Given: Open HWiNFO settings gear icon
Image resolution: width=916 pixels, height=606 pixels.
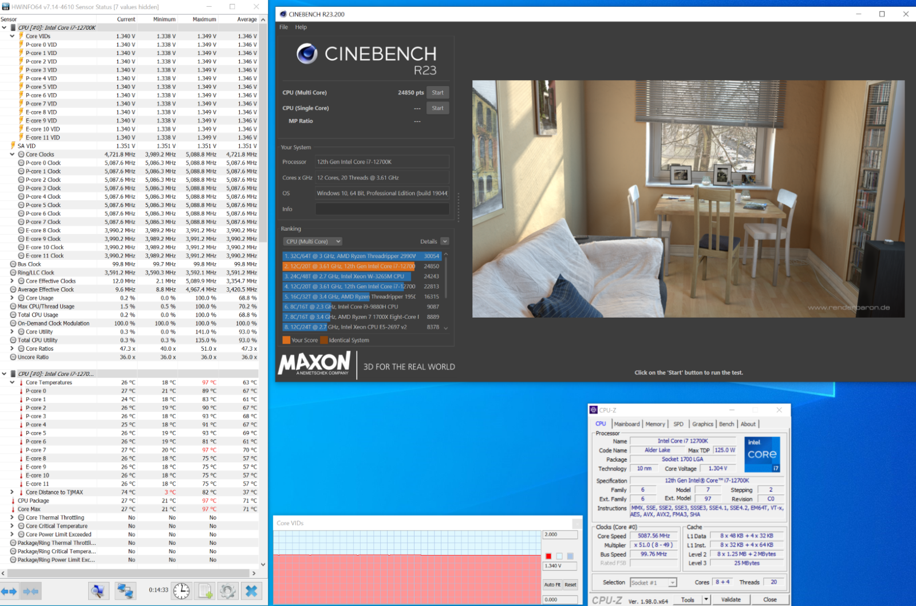Looking at the screenshot, I should [x=228, y=591].
